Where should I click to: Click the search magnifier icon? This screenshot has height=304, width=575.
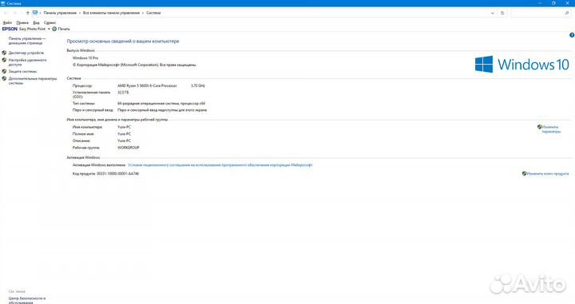(x=567, y=14)
